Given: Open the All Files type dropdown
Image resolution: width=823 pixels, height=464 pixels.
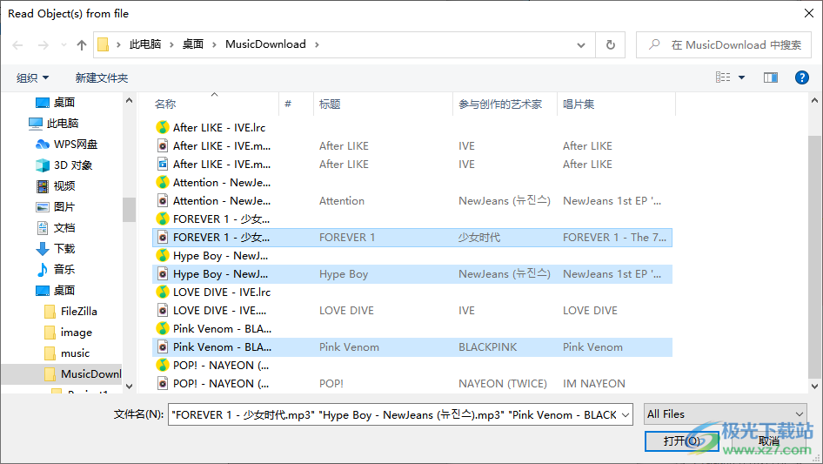Looking at the screenshot, I should pos(725,414).
